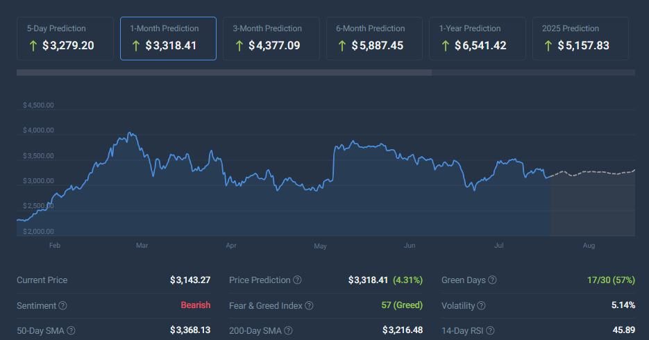
Task: Click the Bearish sentiment value
Action: coord(195,305)
